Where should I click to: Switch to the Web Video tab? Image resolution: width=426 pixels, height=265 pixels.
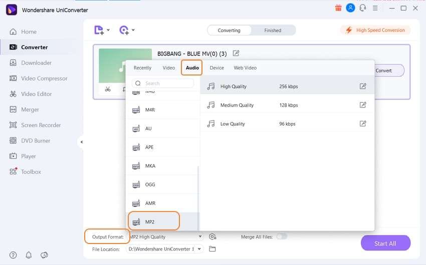tap(245, 67)
